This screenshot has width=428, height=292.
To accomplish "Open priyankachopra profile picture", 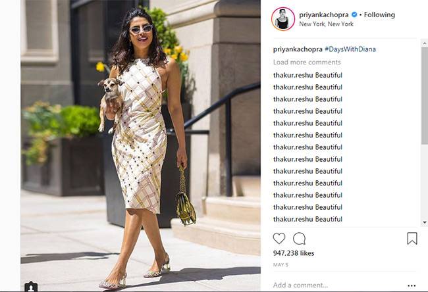I will pyautogui.click(x=283, y=19).
